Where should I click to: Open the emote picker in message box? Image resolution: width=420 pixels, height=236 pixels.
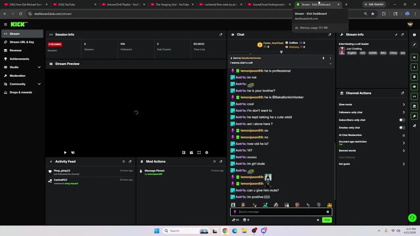[327, 212]
